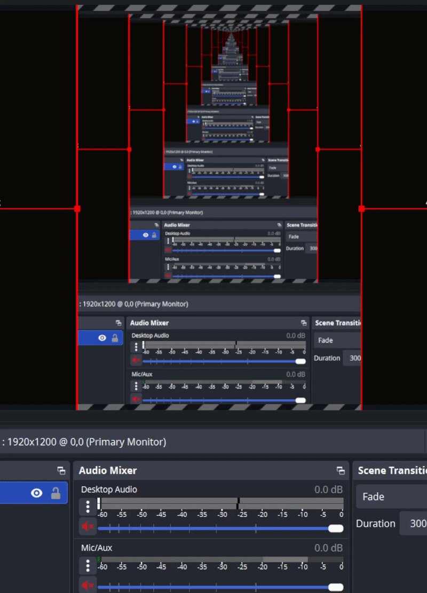Viewport: 427px width, 593px height.
Task: Click the largest 1920x1200 Primary Monitor label
Action: coord(84,442)
